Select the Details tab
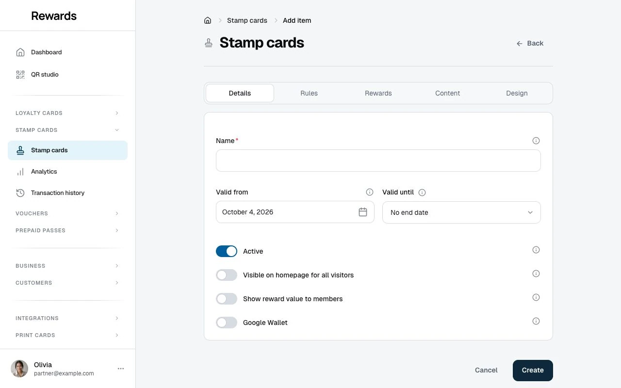 (x=240, y=93)
